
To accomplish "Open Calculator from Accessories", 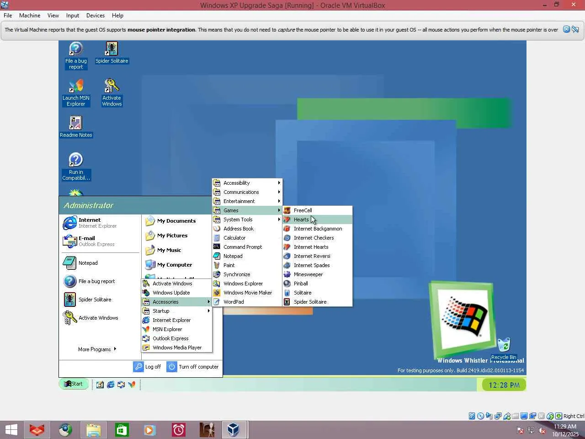I will pyautogui.click(x=247, y=238).
